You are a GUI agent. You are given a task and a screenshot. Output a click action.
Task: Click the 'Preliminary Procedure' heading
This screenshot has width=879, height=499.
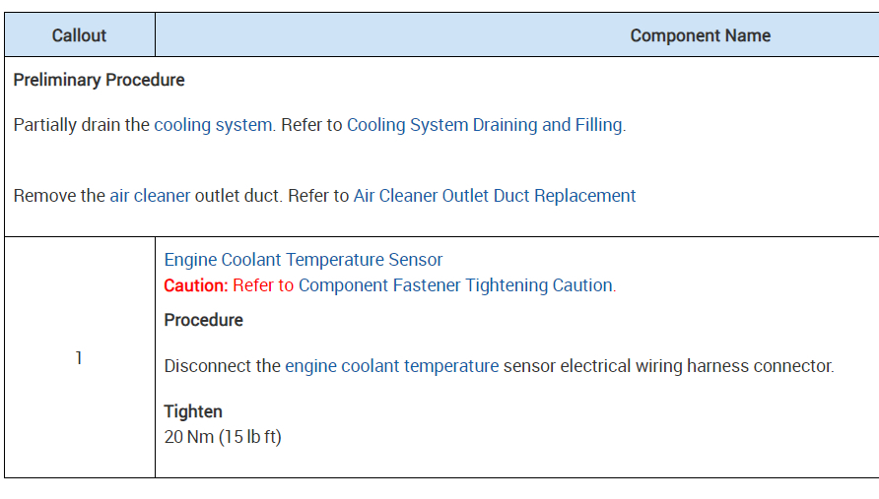[x=99, y=80]
